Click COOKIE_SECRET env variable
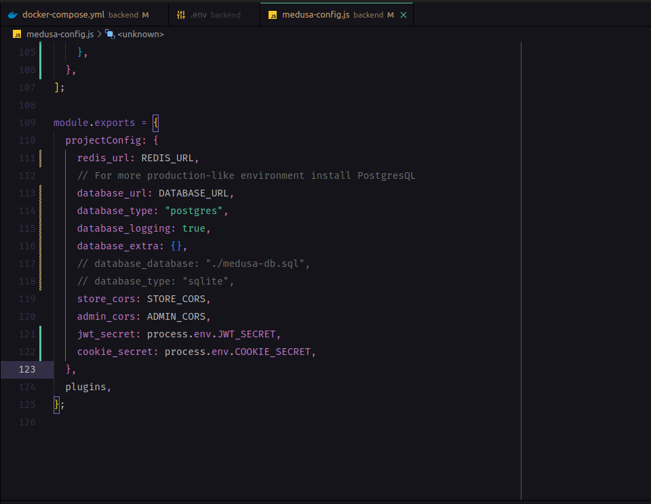The width and height of the screenshot is (651, 504). [273, 352]
